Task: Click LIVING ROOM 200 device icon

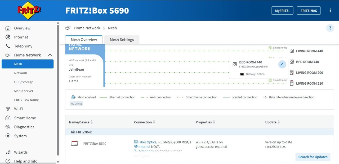Action: [x=292, y=72]
